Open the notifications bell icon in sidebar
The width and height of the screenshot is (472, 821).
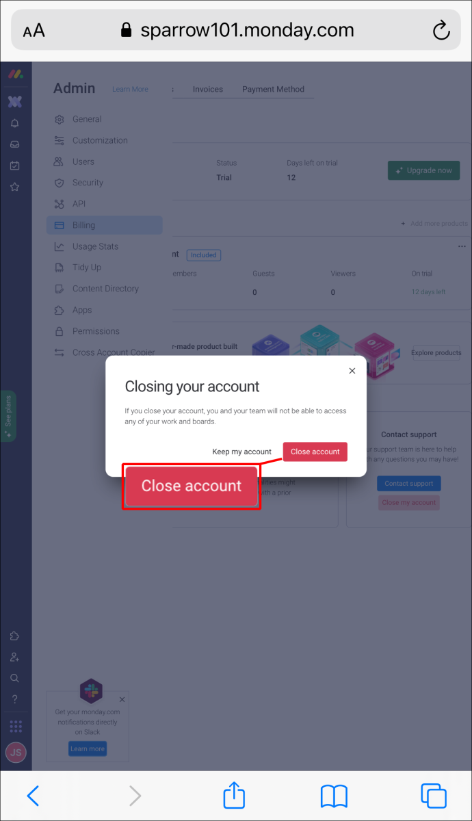pos(15,123)
